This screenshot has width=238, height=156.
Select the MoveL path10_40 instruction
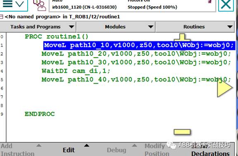coord(136,80)
